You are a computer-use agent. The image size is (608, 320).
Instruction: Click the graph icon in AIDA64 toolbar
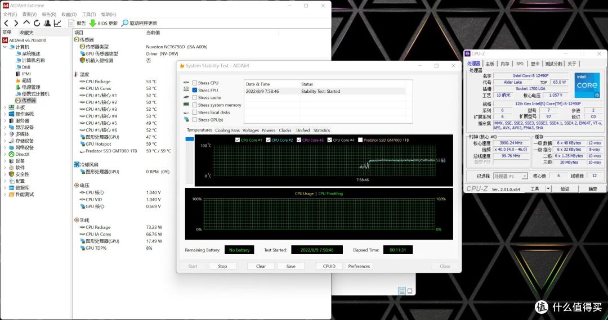tap(57, 23)
